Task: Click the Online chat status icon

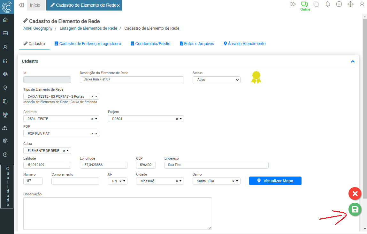Action: pos(305,4)
